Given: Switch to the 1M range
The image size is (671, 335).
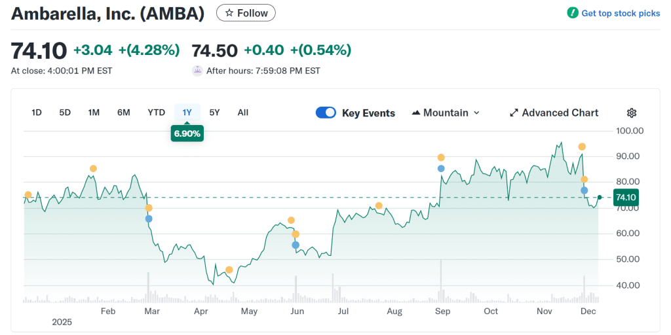Looking at the screenshot, I should tap(94, 113).
